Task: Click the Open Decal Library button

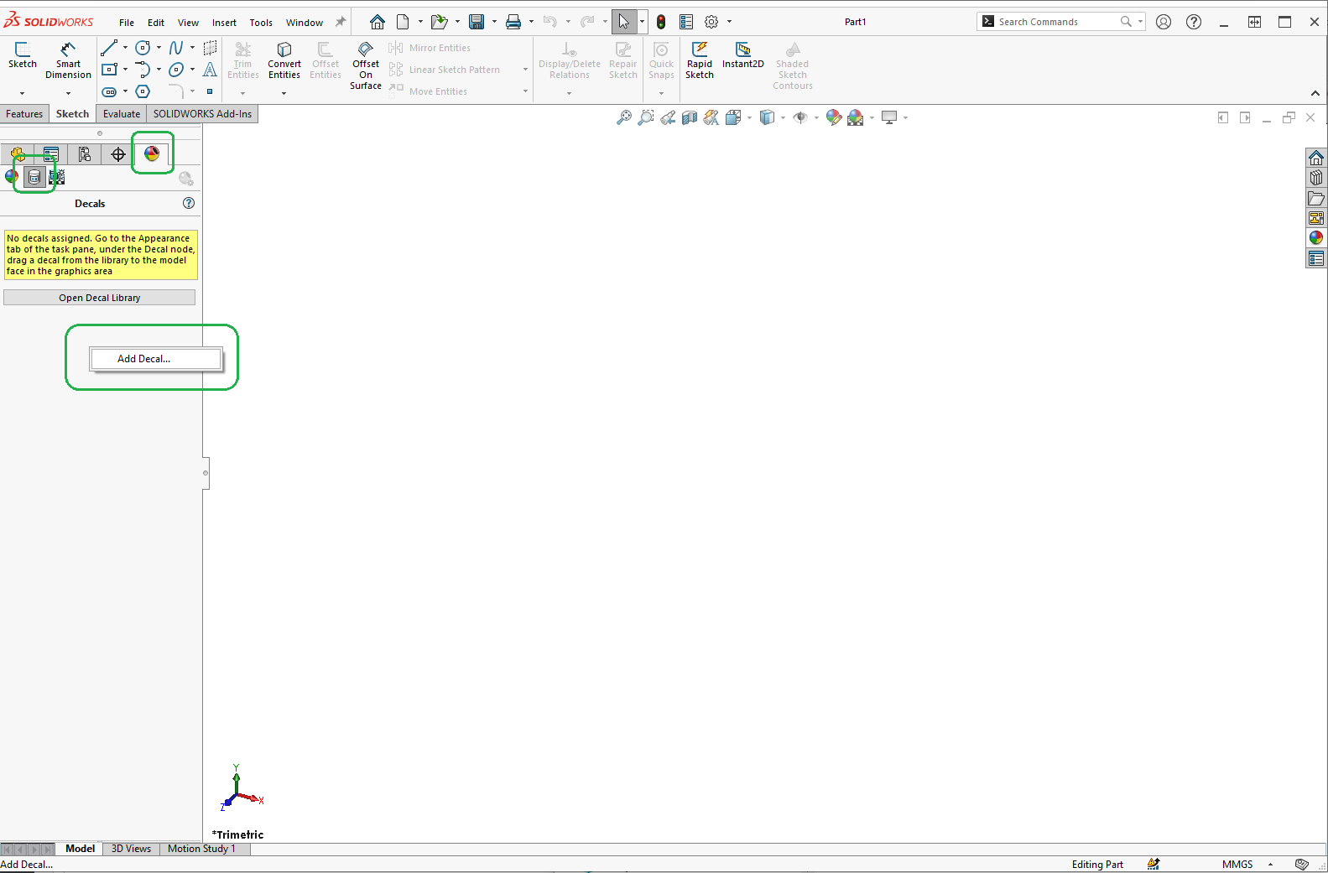Action: (99, 298)
